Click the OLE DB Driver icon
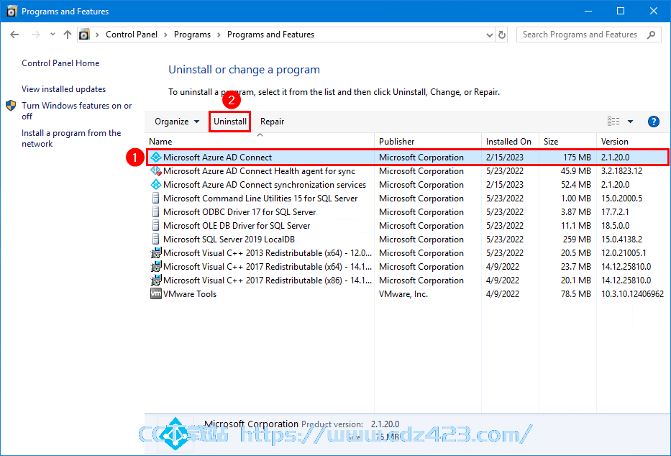This screenshot has height=456, width=671. point(156,226)
